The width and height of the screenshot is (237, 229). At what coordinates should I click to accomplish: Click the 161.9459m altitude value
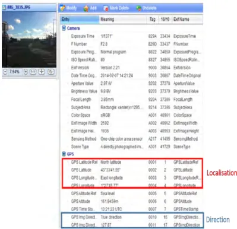tap(109, 201)
